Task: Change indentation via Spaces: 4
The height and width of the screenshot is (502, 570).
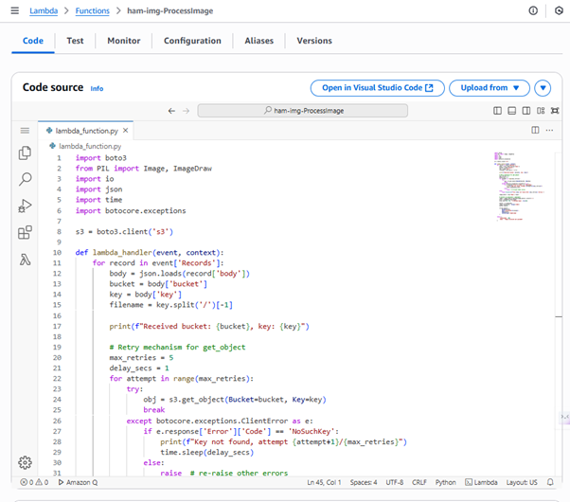Action: click(364, 482)
